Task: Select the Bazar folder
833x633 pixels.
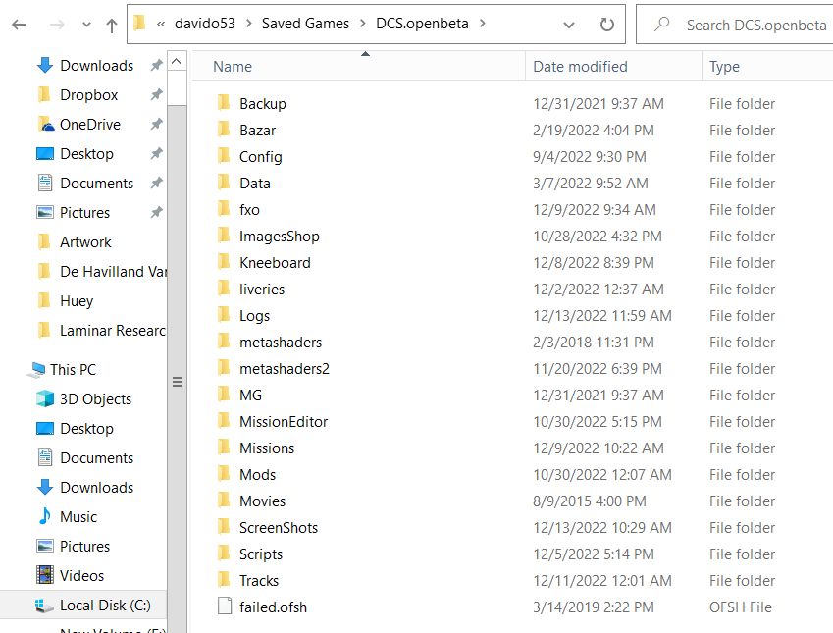Action: pos(258,131)
